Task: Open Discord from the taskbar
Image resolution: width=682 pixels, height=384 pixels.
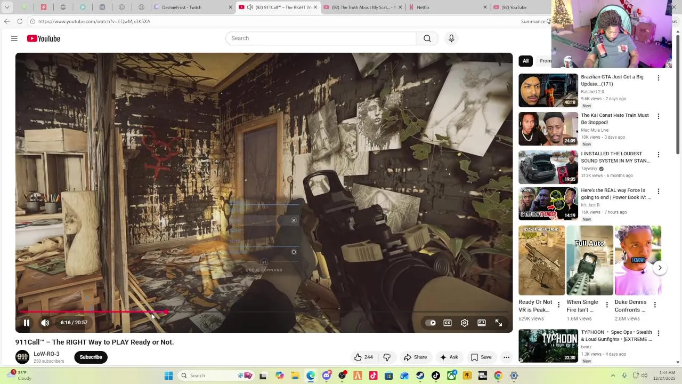Action: click(327, 376)
